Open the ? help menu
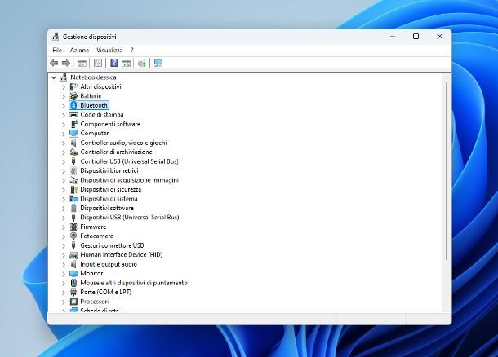Screen dimensions: 498x357 (132, 50)
